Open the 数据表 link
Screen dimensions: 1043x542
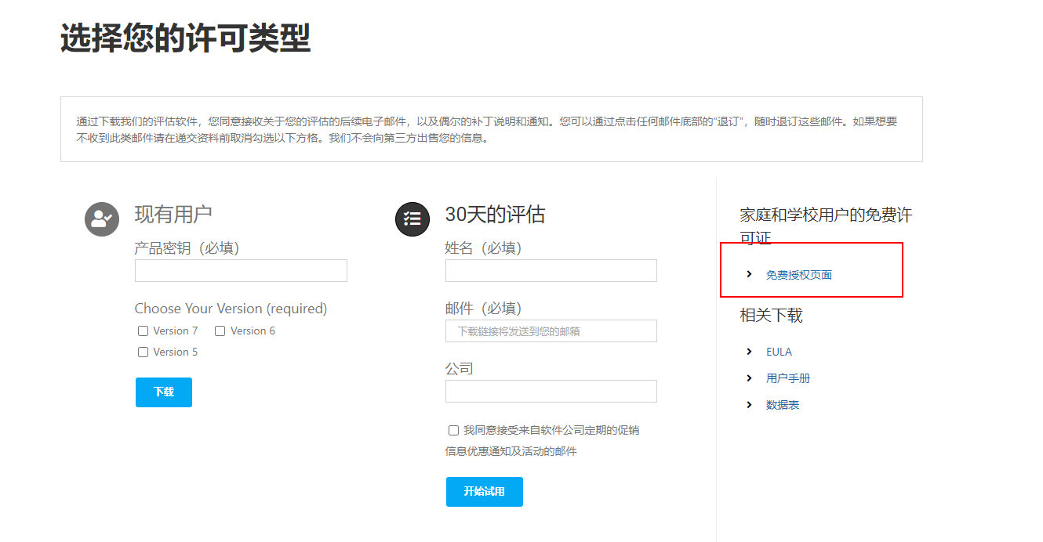click(783, 405)
